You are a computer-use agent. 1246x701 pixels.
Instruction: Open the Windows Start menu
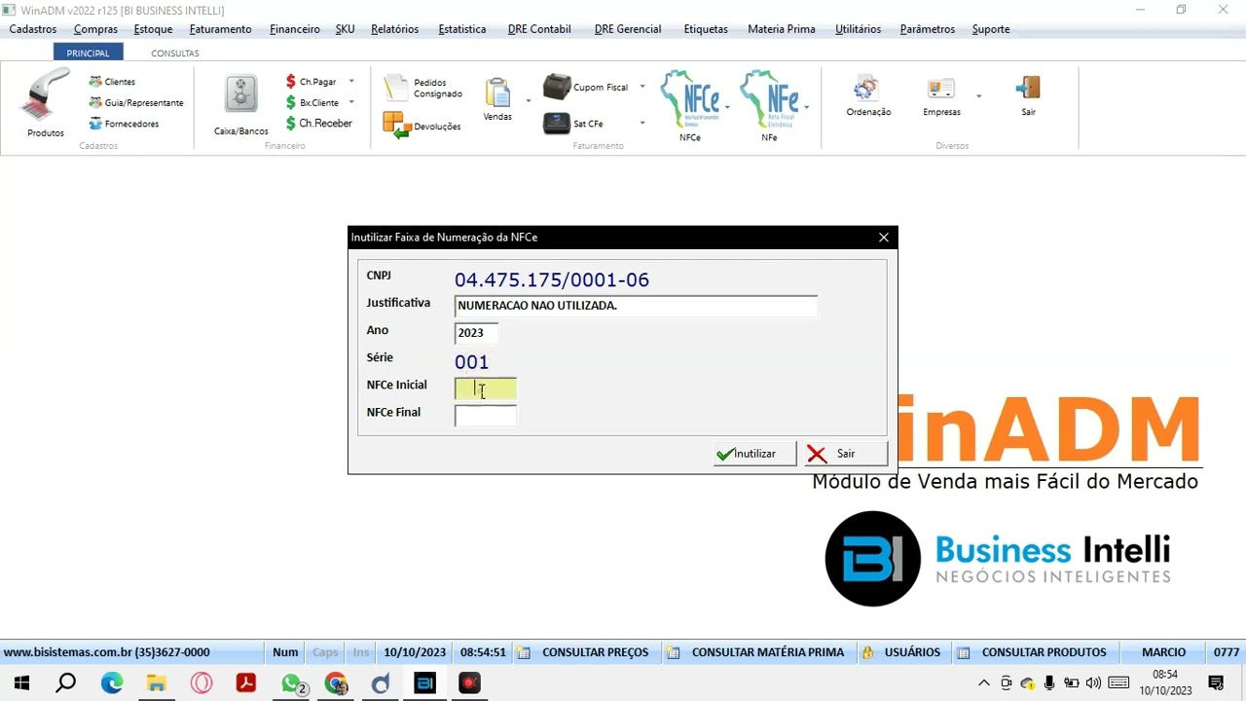coord(21,683)
